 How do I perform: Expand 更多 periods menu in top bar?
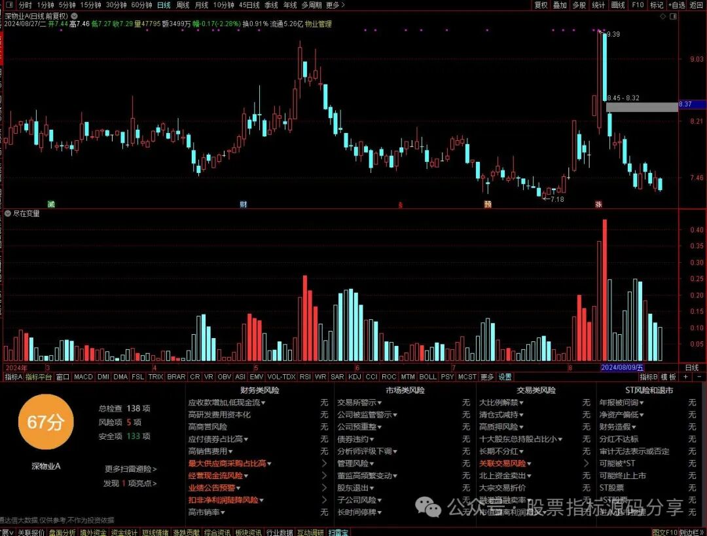(x=335, y=5)
